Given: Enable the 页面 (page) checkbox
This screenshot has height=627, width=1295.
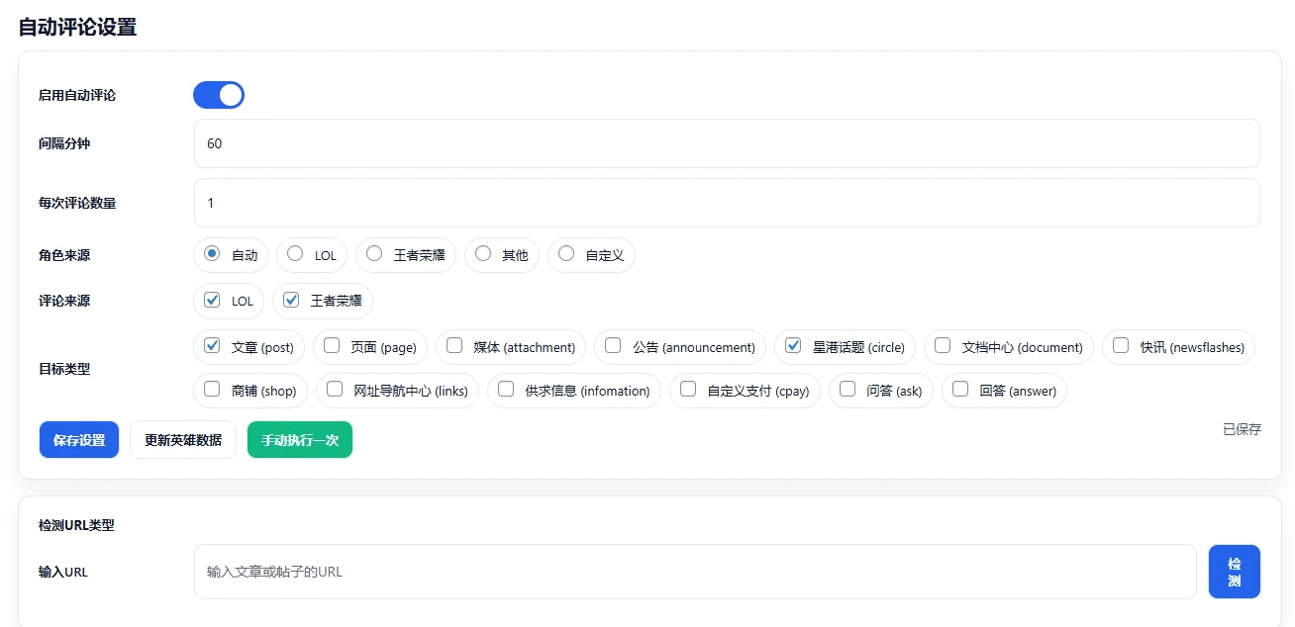Looking at the screenshot, I should coord(332,346).
